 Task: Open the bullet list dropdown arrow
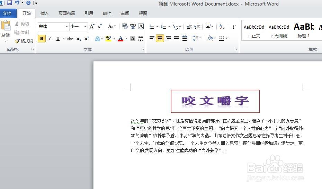pyautogui.click(x=157, y=27)
